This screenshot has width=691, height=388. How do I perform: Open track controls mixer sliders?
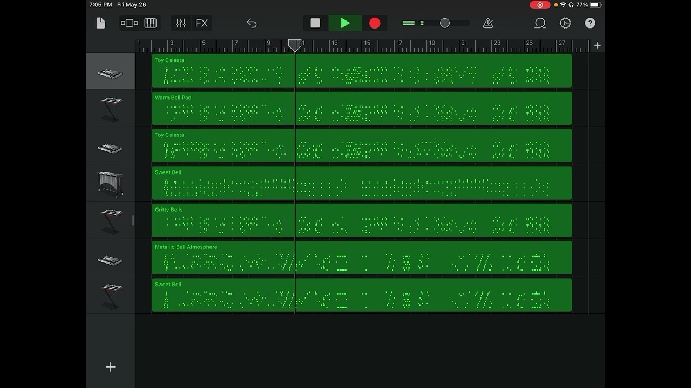pos(181,23)
